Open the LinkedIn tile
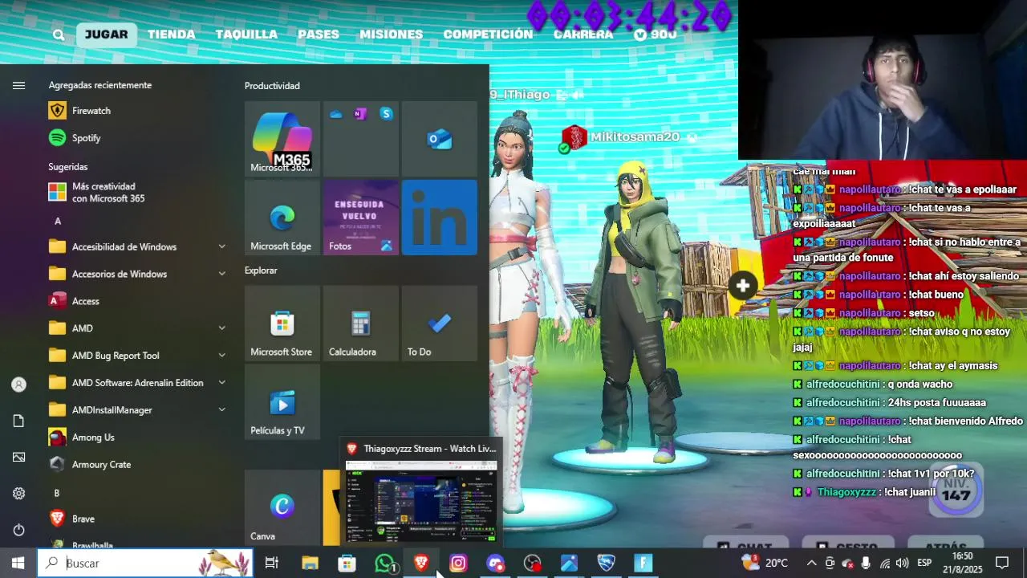Image resolution: width=1027 pixels, height=578 pixels. tap(440, 218)
